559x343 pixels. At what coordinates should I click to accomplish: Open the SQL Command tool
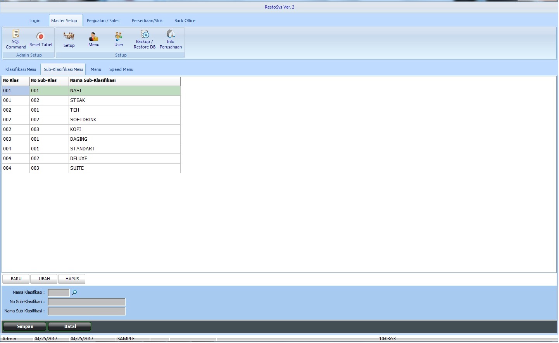[16, 39]
